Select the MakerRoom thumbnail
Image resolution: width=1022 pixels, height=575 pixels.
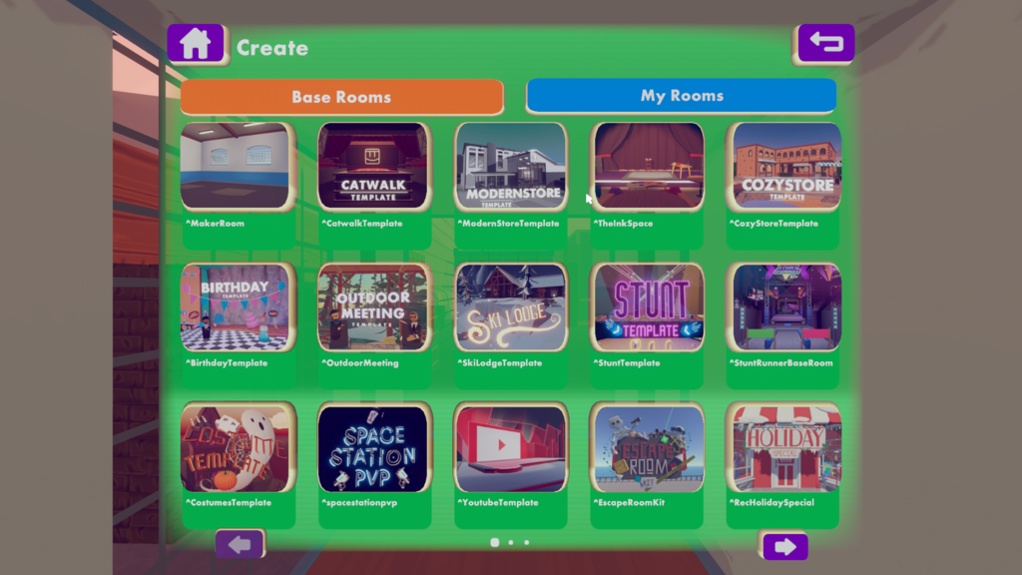[237, 166]
